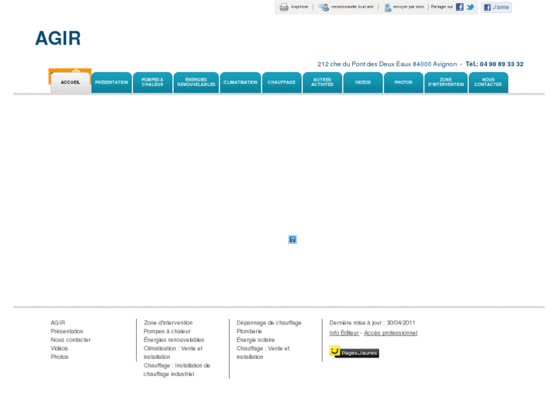
Task: Share on Facebook via the blue icon
Action: click(x=460, y=7)
